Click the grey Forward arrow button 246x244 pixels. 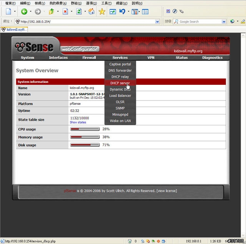click(38, 12)
